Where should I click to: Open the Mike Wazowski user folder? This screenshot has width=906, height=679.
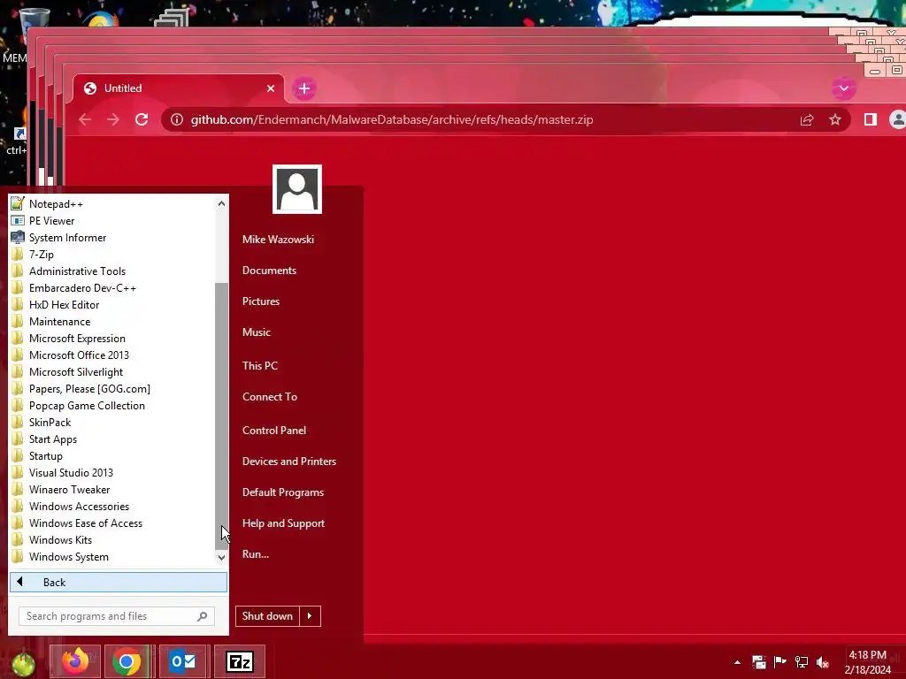[278, 239]
